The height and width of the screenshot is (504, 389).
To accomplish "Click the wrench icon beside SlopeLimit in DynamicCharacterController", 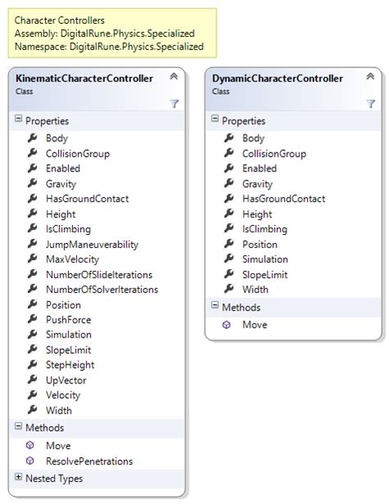I will click(x=229, y=274).
